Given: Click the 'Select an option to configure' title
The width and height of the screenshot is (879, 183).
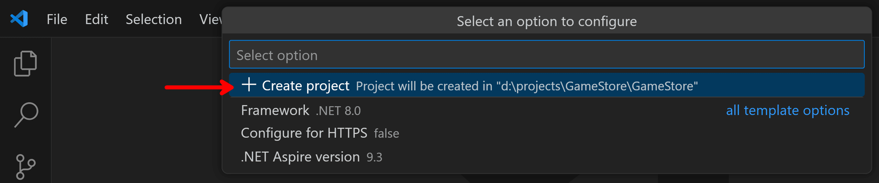Looking at the screenshot, I should 547,21.
